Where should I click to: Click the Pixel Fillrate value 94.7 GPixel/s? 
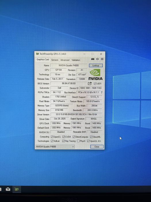[x=59, y=101]
